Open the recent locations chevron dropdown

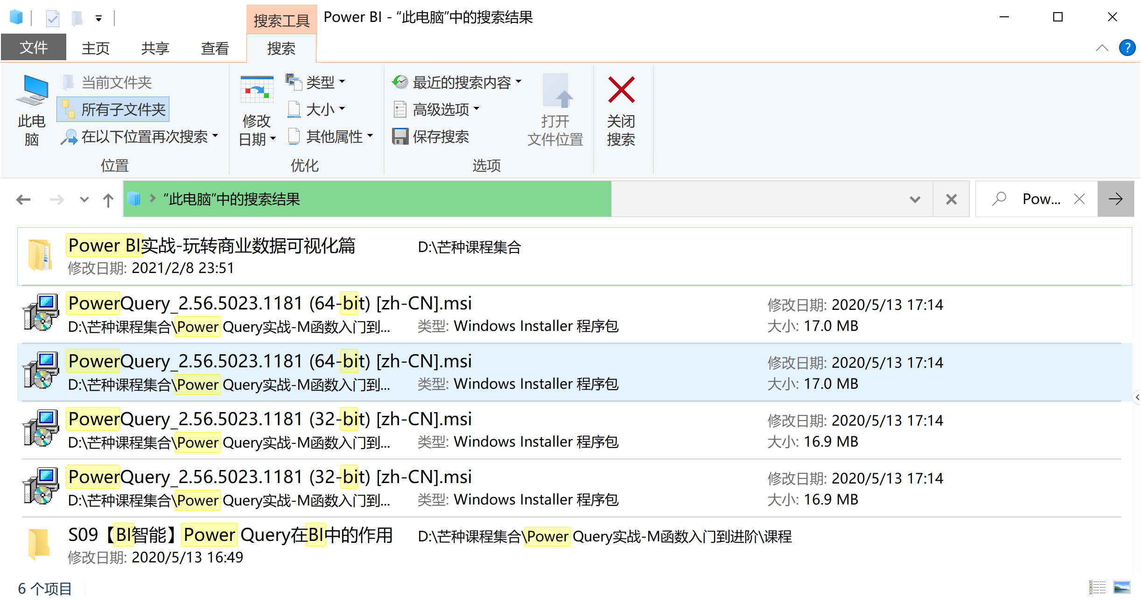click(84, 200)
